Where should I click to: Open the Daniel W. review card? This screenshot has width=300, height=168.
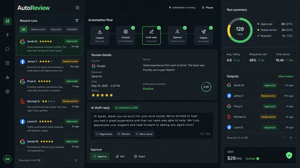[49, 146]
